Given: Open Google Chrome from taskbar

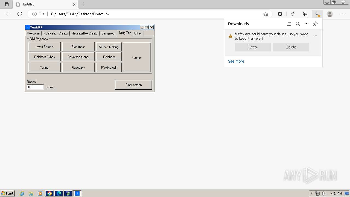Looking at the screenshot, I should [49, 193].
